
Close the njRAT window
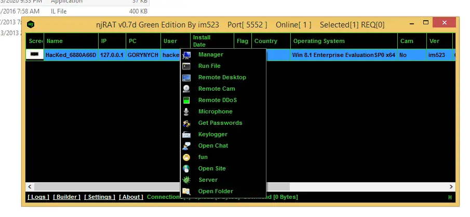click(445, 23)
